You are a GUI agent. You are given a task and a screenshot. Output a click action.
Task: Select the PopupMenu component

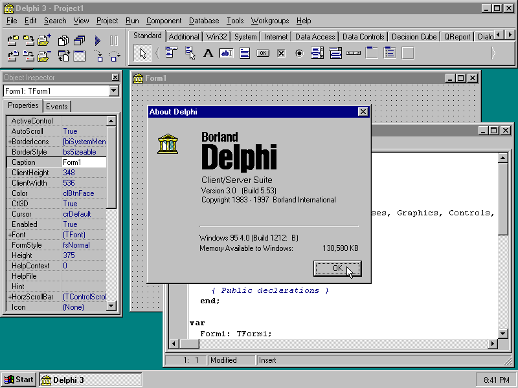point(190,53)
